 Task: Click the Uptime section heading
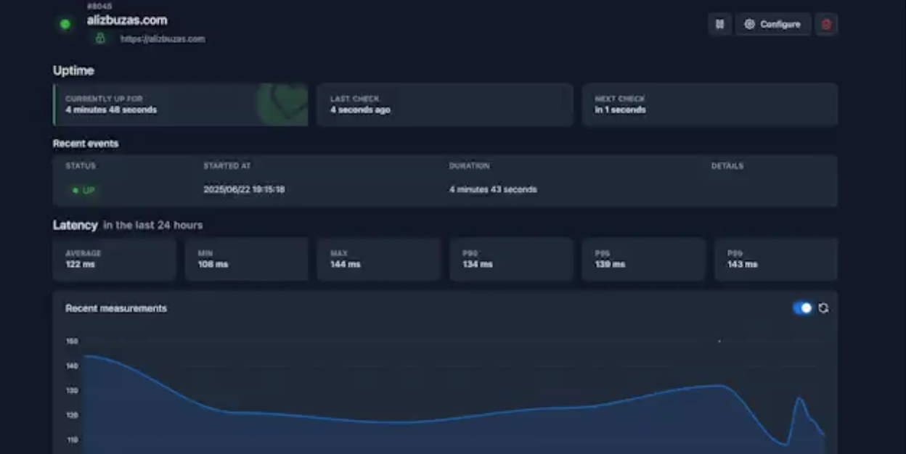coord(73,70)
